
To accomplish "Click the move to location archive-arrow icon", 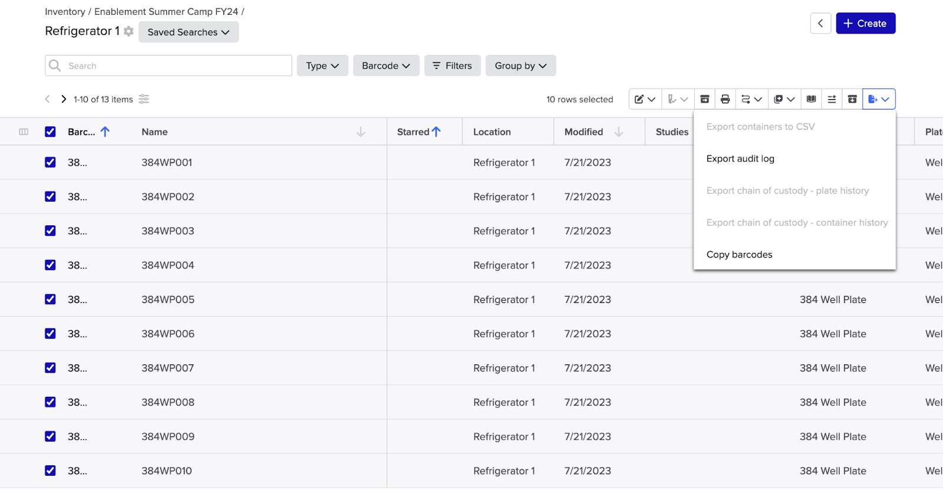I will (704, 99).
